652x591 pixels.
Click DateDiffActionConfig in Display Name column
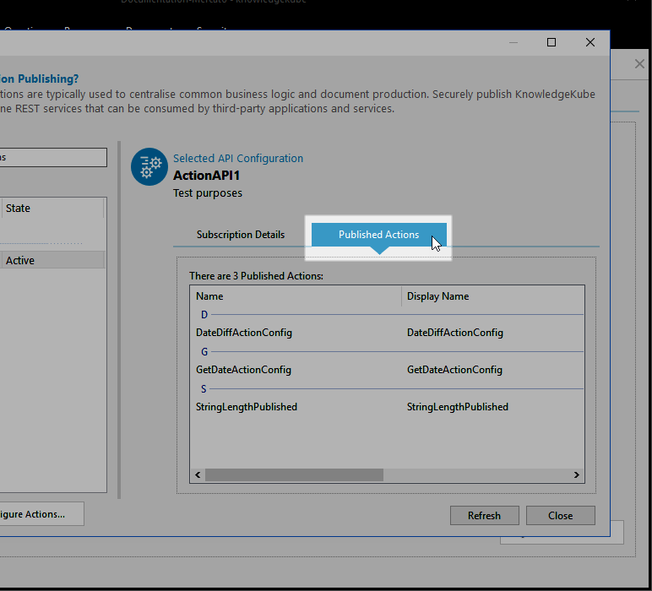click(x=455, y=333)
